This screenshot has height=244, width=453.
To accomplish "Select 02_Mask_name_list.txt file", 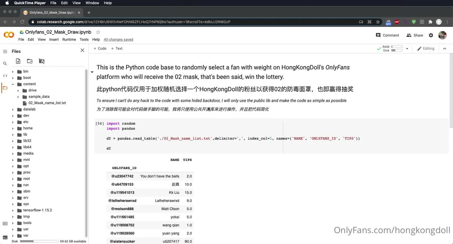I will point(47,103).
